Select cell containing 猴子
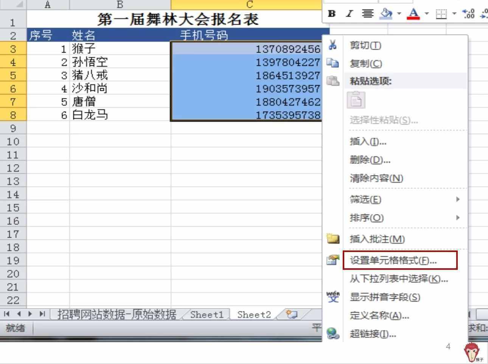The width and height of the screenshot is (488, 364). [120, 48]
